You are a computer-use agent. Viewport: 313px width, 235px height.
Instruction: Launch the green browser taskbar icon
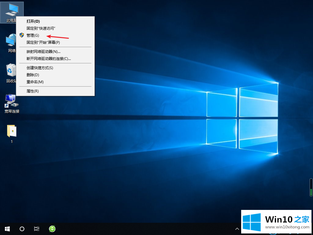coord(52,229)
